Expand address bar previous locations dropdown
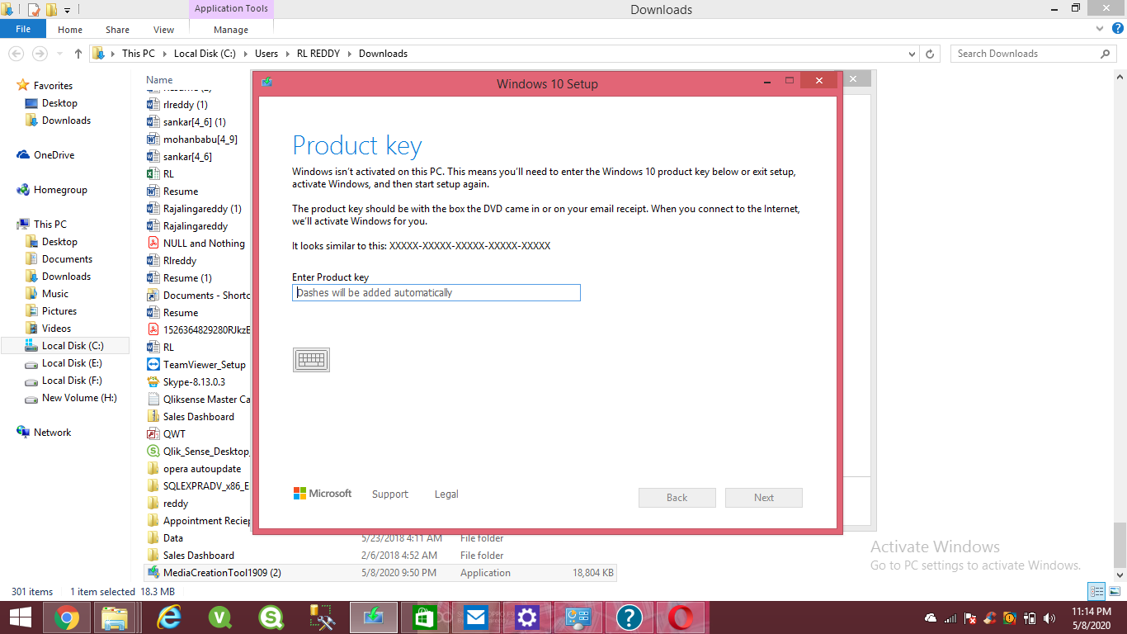This screenshot has width=1127, height=634. point(912,54)
